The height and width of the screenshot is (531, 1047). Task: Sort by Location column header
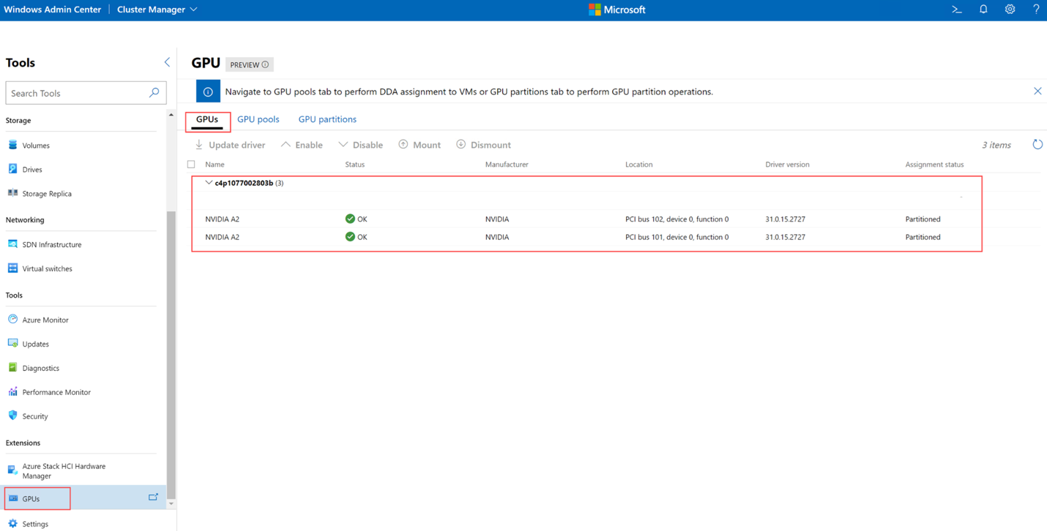638,165
